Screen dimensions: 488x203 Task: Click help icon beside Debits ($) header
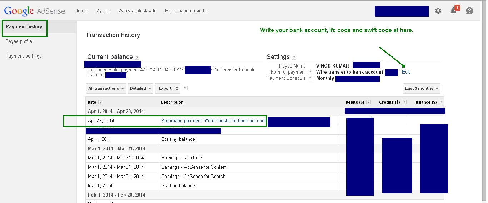coord(369,102)
